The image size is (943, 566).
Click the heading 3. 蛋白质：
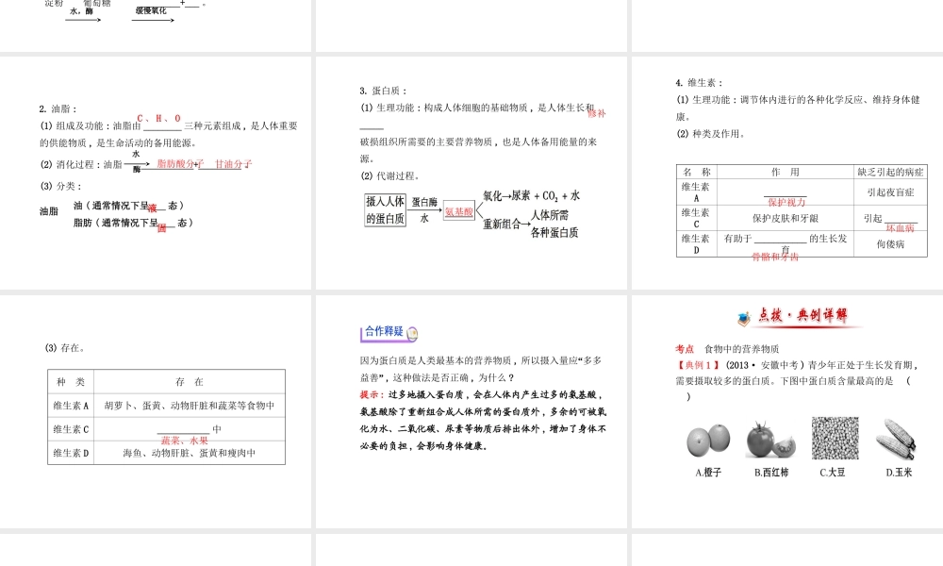click(x=384, y=91)
